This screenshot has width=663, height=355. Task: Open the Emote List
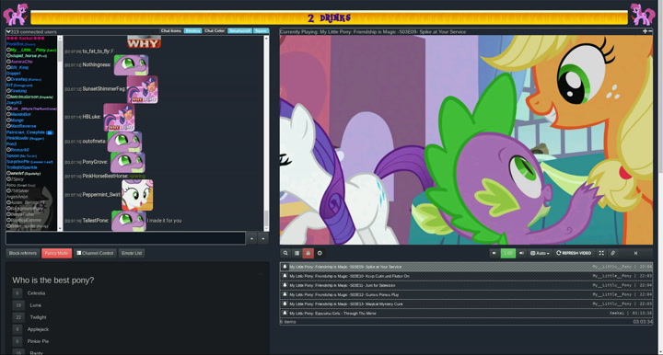pyautogui.click(x=132, y=253)
